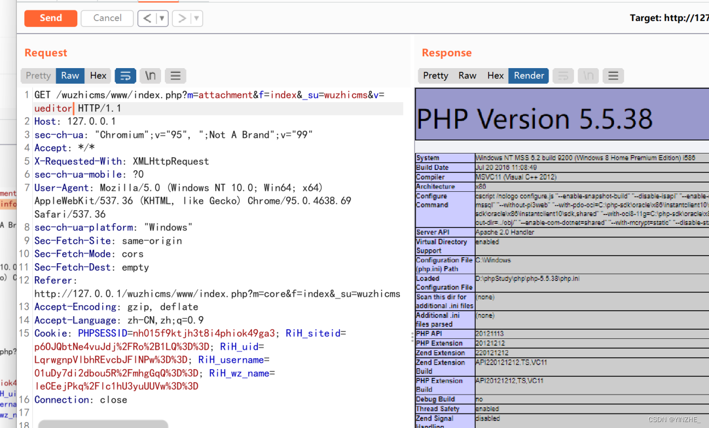
Task: Click the Loaded Configuration File path value
Action: point(527,279)
